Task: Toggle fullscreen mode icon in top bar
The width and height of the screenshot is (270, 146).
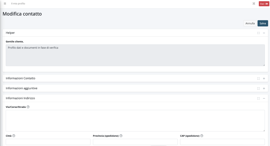Action: [254, 4]
